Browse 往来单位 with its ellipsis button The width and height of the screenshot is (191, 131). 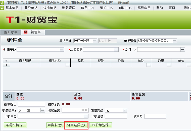click(62, 49)
